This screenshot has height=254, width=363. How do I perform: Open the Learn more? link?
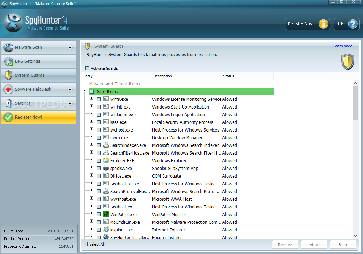[x=343, y=46]
